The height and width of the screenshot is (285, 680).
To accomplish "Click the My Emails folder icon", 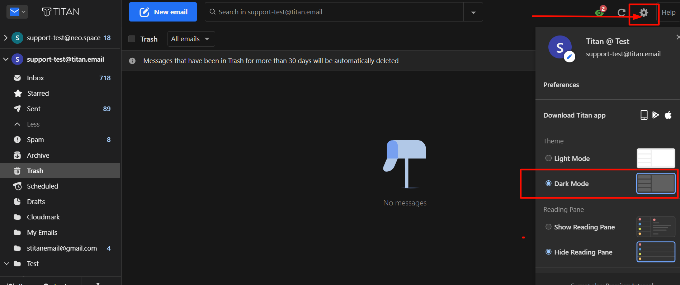I will [x=17, y=232].
